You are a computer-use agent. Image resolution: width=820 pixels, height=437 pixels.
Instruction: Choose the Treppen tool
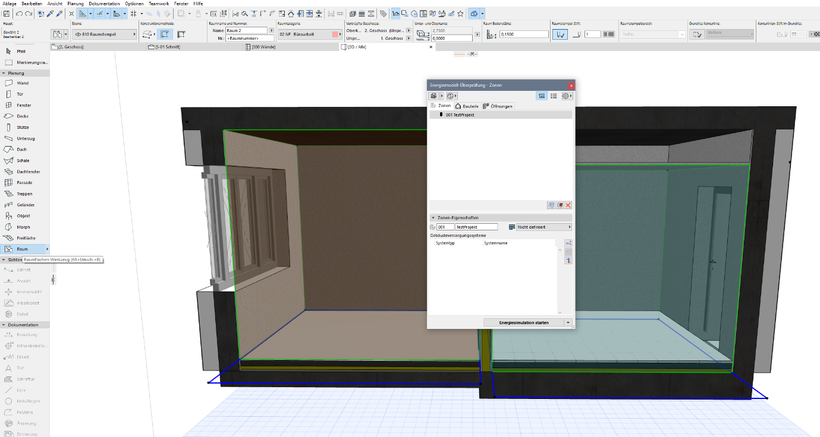pyautogui.click(x=24, y=194)
